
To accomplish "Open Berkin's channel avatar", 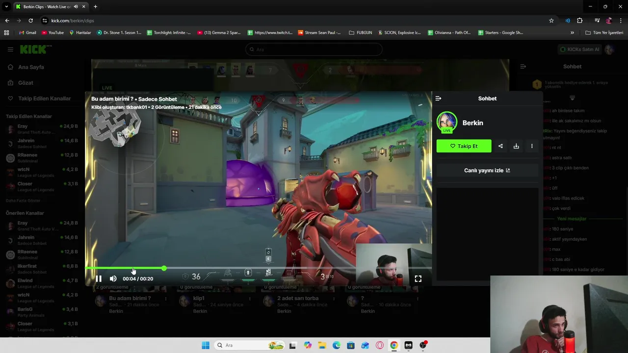I will click(446, 123).
